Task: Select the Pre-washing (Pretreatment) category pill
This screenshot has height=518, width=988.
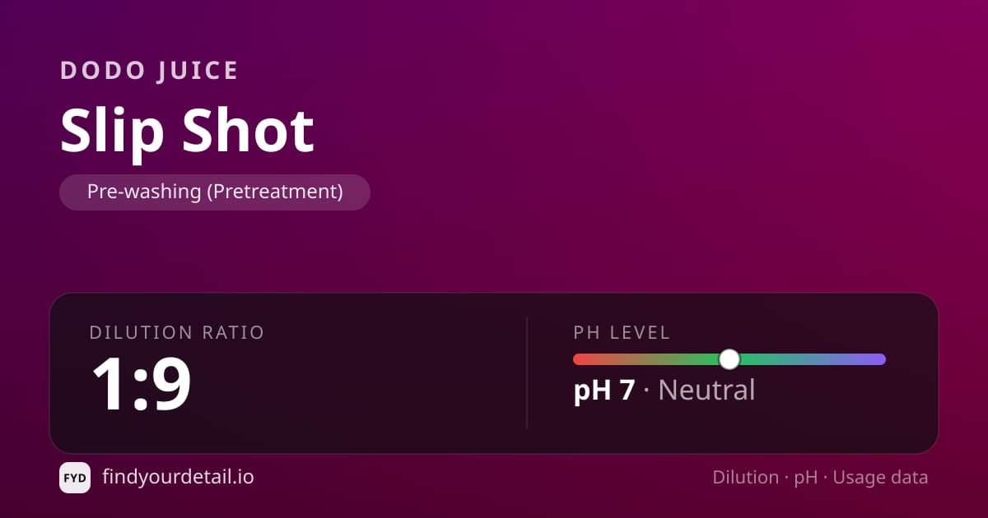Action: click(215, 192)
